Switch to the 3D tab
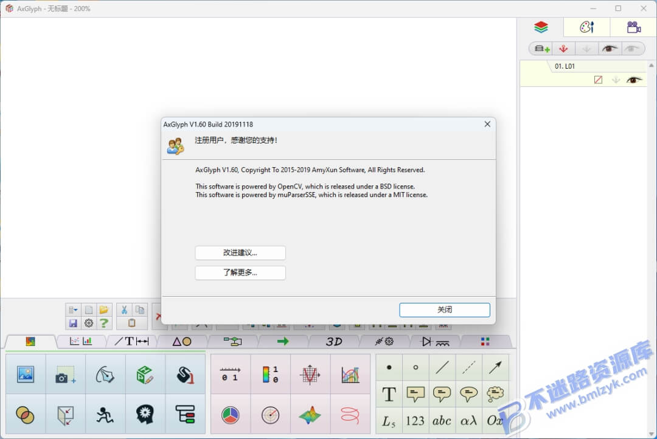 click(x=334, y=341)
